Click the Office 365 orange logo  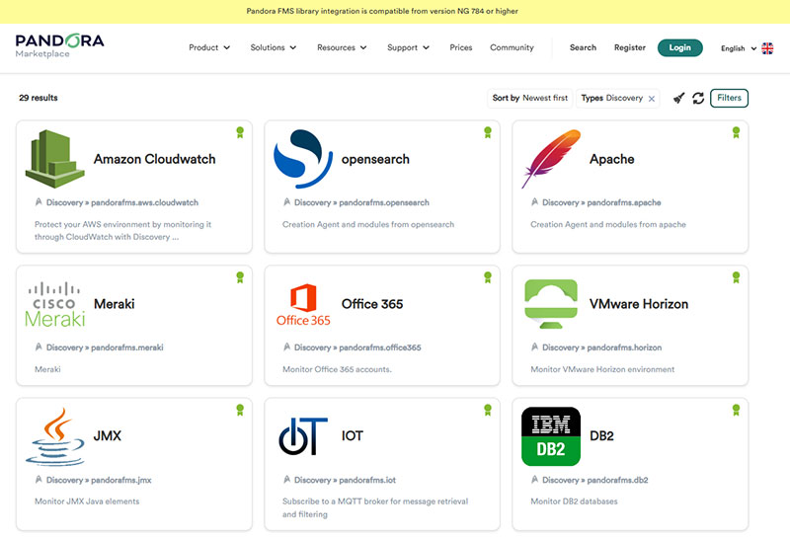(x=303, y=304)
